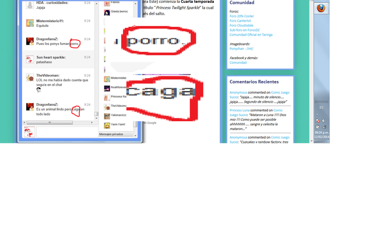The width and height of the screenshot is (373, 228).
Task: Click DragonfansZ avatar beside 'Pues los ponys' message
Action: click(30, 41)
